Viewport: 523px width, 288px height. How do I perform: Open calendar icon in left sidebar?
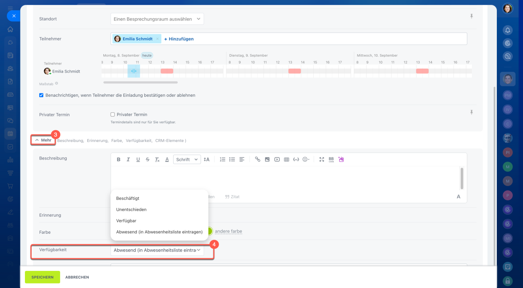(10, 133)
